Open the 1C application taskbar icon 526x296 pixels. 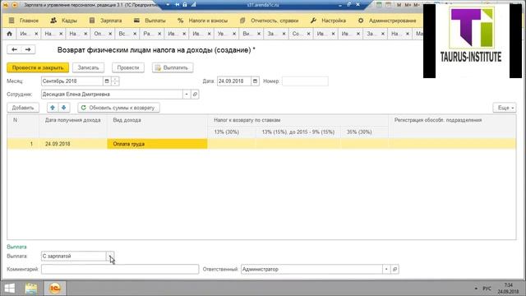click(55, 289)
